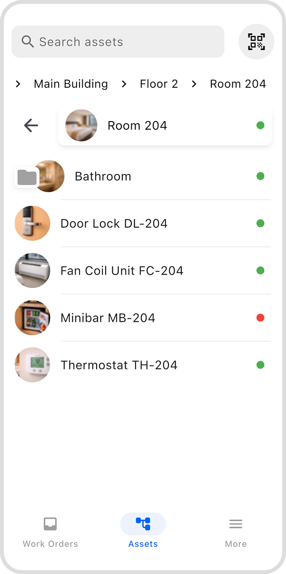
Task: Navigate to Floor 2 breadcrumb
Action: [159, 84]
